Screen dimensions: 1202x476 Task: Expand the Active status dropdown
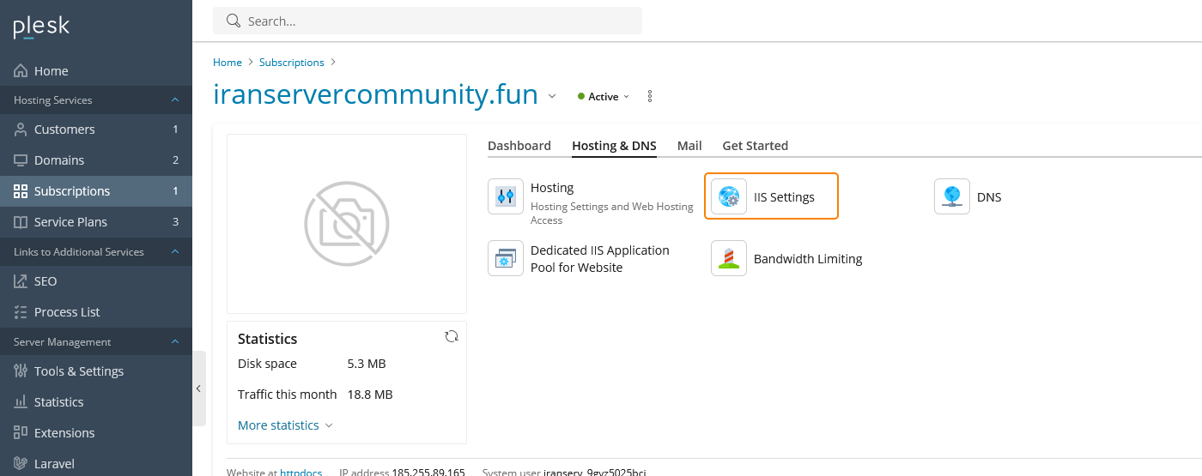(604, 96)
